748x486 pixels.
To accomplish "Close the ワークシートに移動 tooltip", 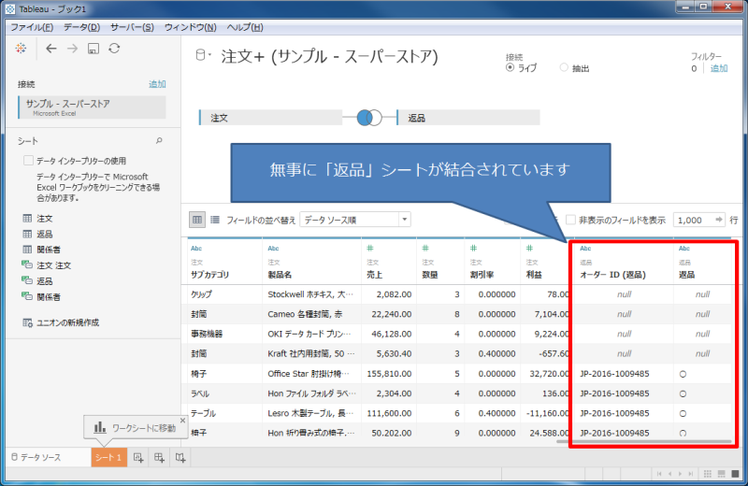I will click(182, 421).
